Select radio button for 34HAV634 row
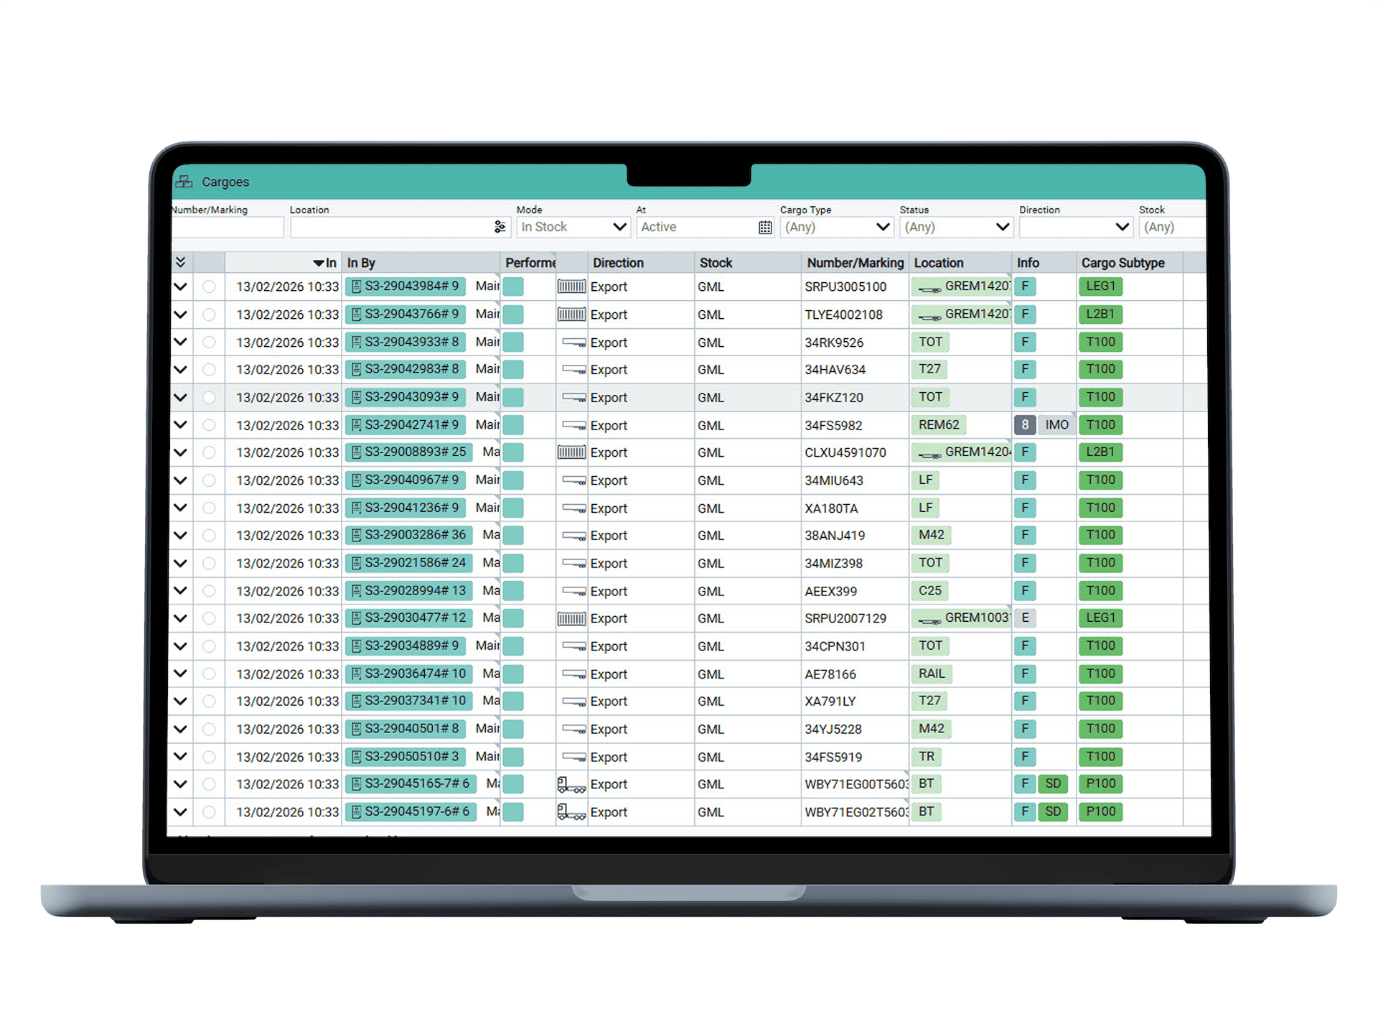Viewport: 1378px width, 1034px height. (209, 370)
